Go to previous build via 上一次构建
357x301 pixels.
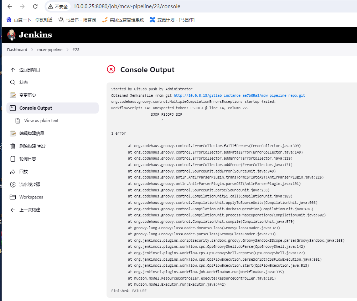pos(30,210)
